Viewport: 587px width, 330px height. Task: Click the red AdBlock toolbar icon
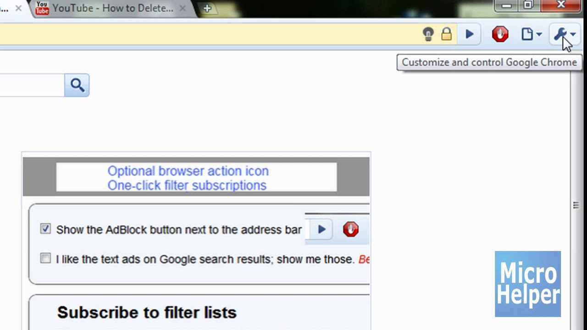pos(500,34)
